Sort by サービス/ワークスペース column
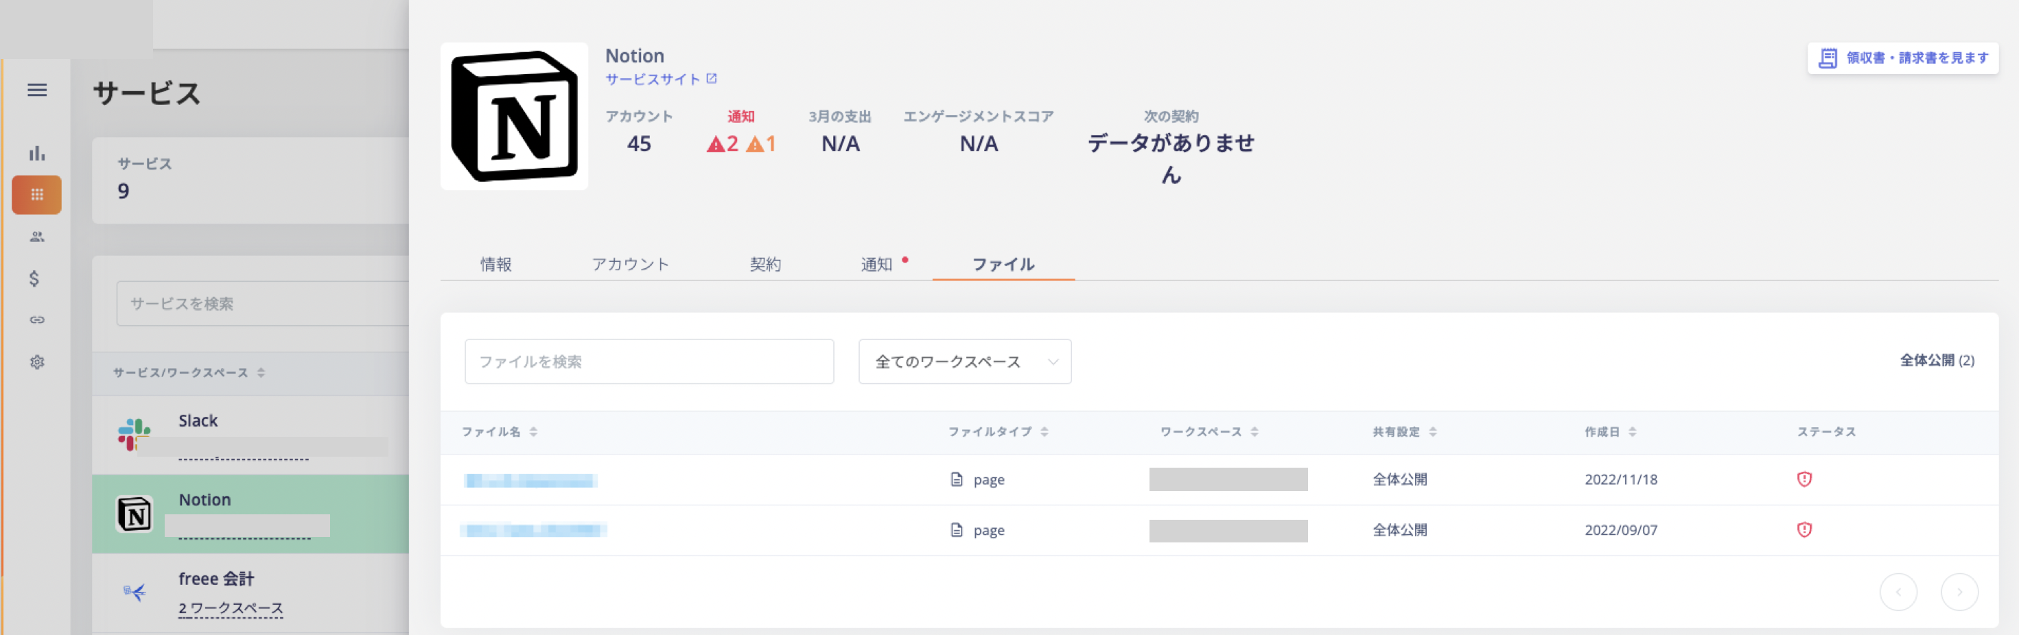The image size is (2019, 635). 189,372
